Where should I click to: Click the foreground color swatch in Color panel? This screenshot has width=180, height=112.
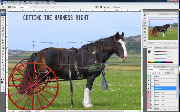pos(149,52)
